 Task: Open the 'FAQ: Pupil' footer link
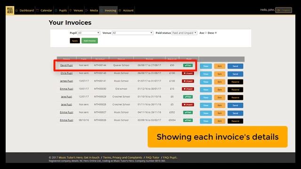tap(170, 158)
